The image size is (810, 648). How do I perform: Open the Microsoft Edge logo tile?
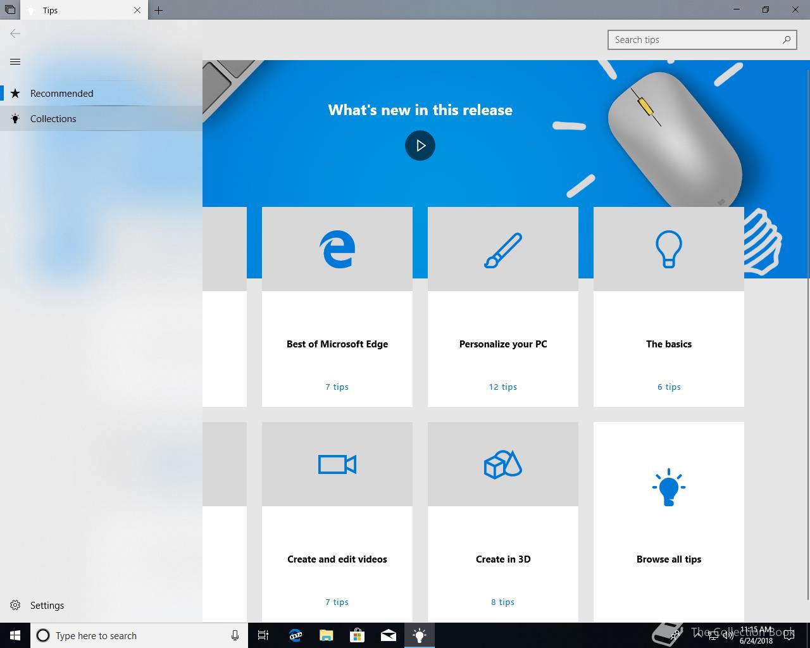(x=337, y=249)
